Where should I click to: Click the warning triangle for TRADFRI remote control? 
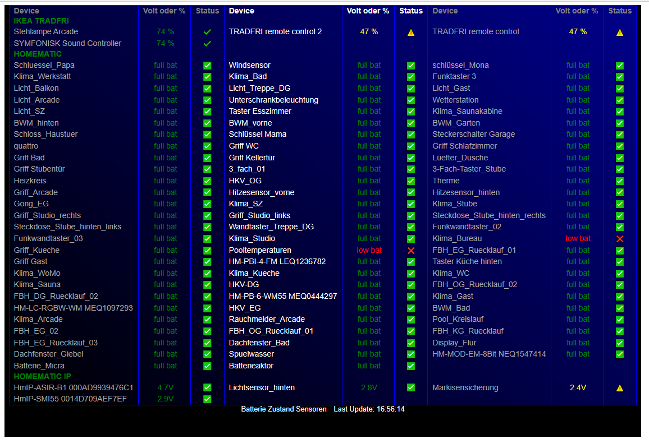[x=620, y=33]
